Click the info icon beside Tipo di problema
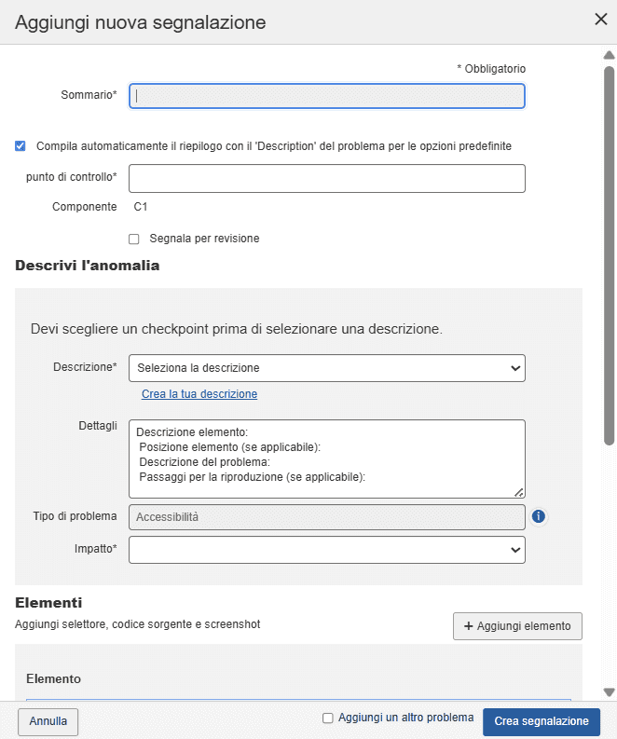617x739 pixels. click(538, 516)
